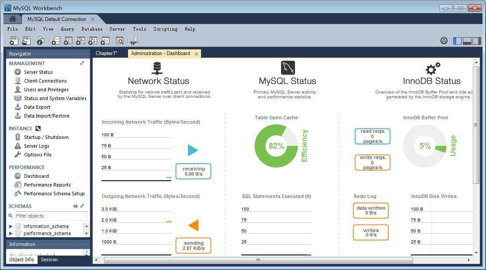The width and height of the screenshot is (486, 270).
Task: Toggle the bottom output panel visibility
Action: pos(467,41)
